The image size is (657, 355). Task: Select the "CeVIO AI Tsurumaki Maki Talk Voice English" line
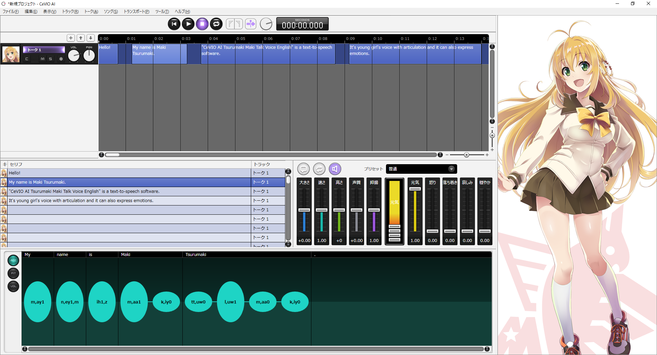(129, 191)
